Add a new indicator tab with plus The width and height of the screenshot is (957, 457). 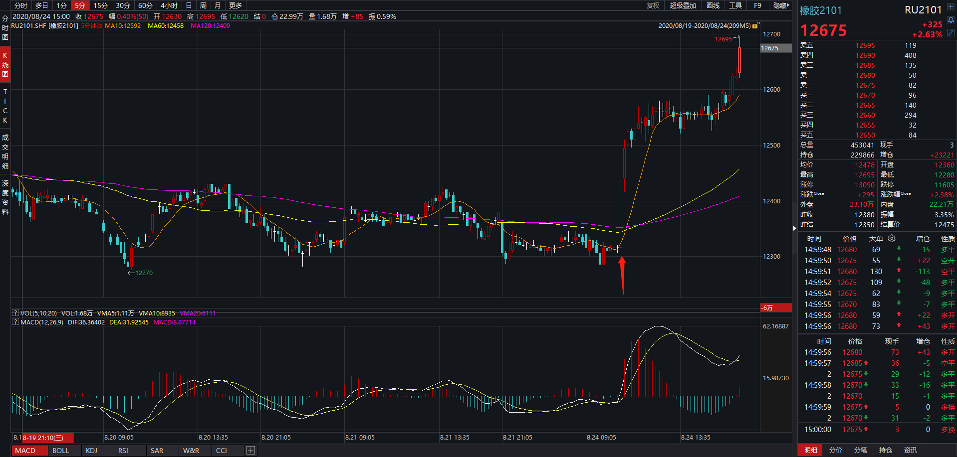pos(251,451)
